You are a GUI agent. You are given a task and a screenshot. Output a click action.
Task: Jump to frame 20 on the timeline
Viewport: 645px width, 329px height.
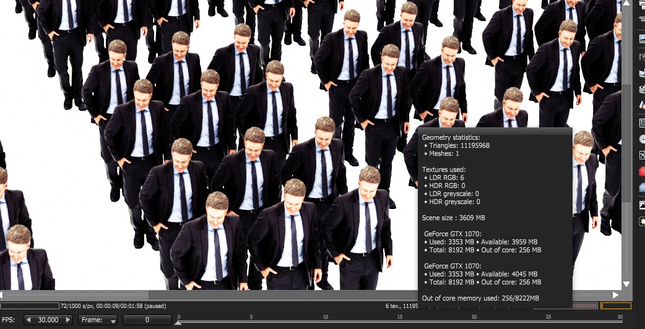click(x=474, y=317)
